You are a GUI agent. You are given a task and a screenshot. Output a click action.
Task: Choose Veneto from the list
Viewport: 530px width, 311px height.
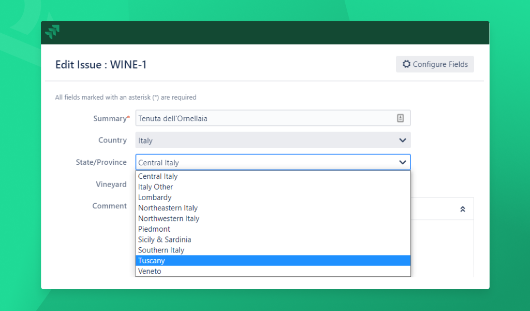tap(273, 271)
